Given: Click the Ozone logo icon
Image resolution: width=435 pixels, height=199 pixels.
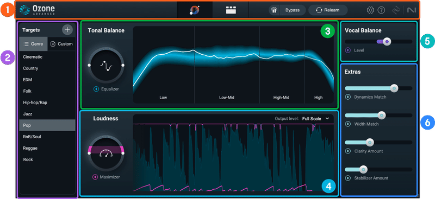Looking at the screenshot, I should tap(24, 10).
